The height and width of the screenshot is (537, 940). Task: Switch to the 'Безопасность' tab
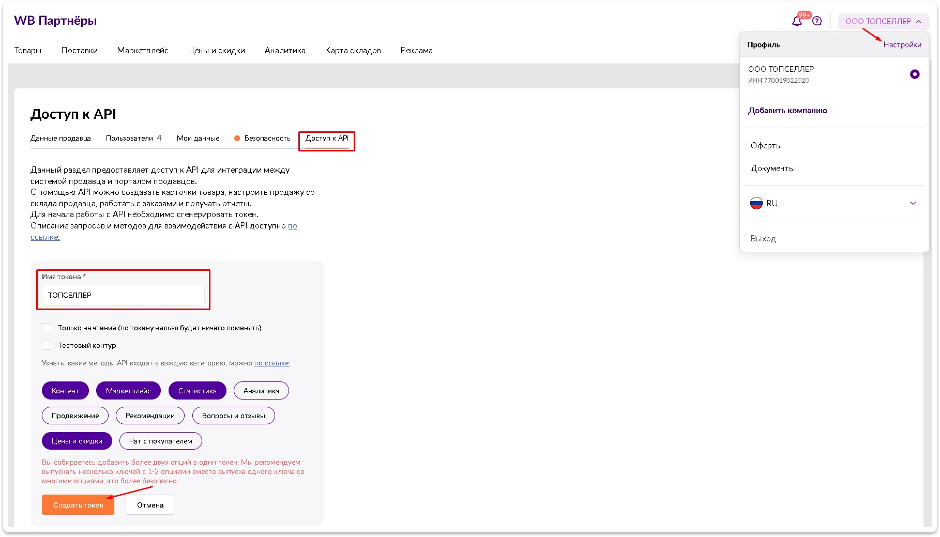[x=267, y=139]
